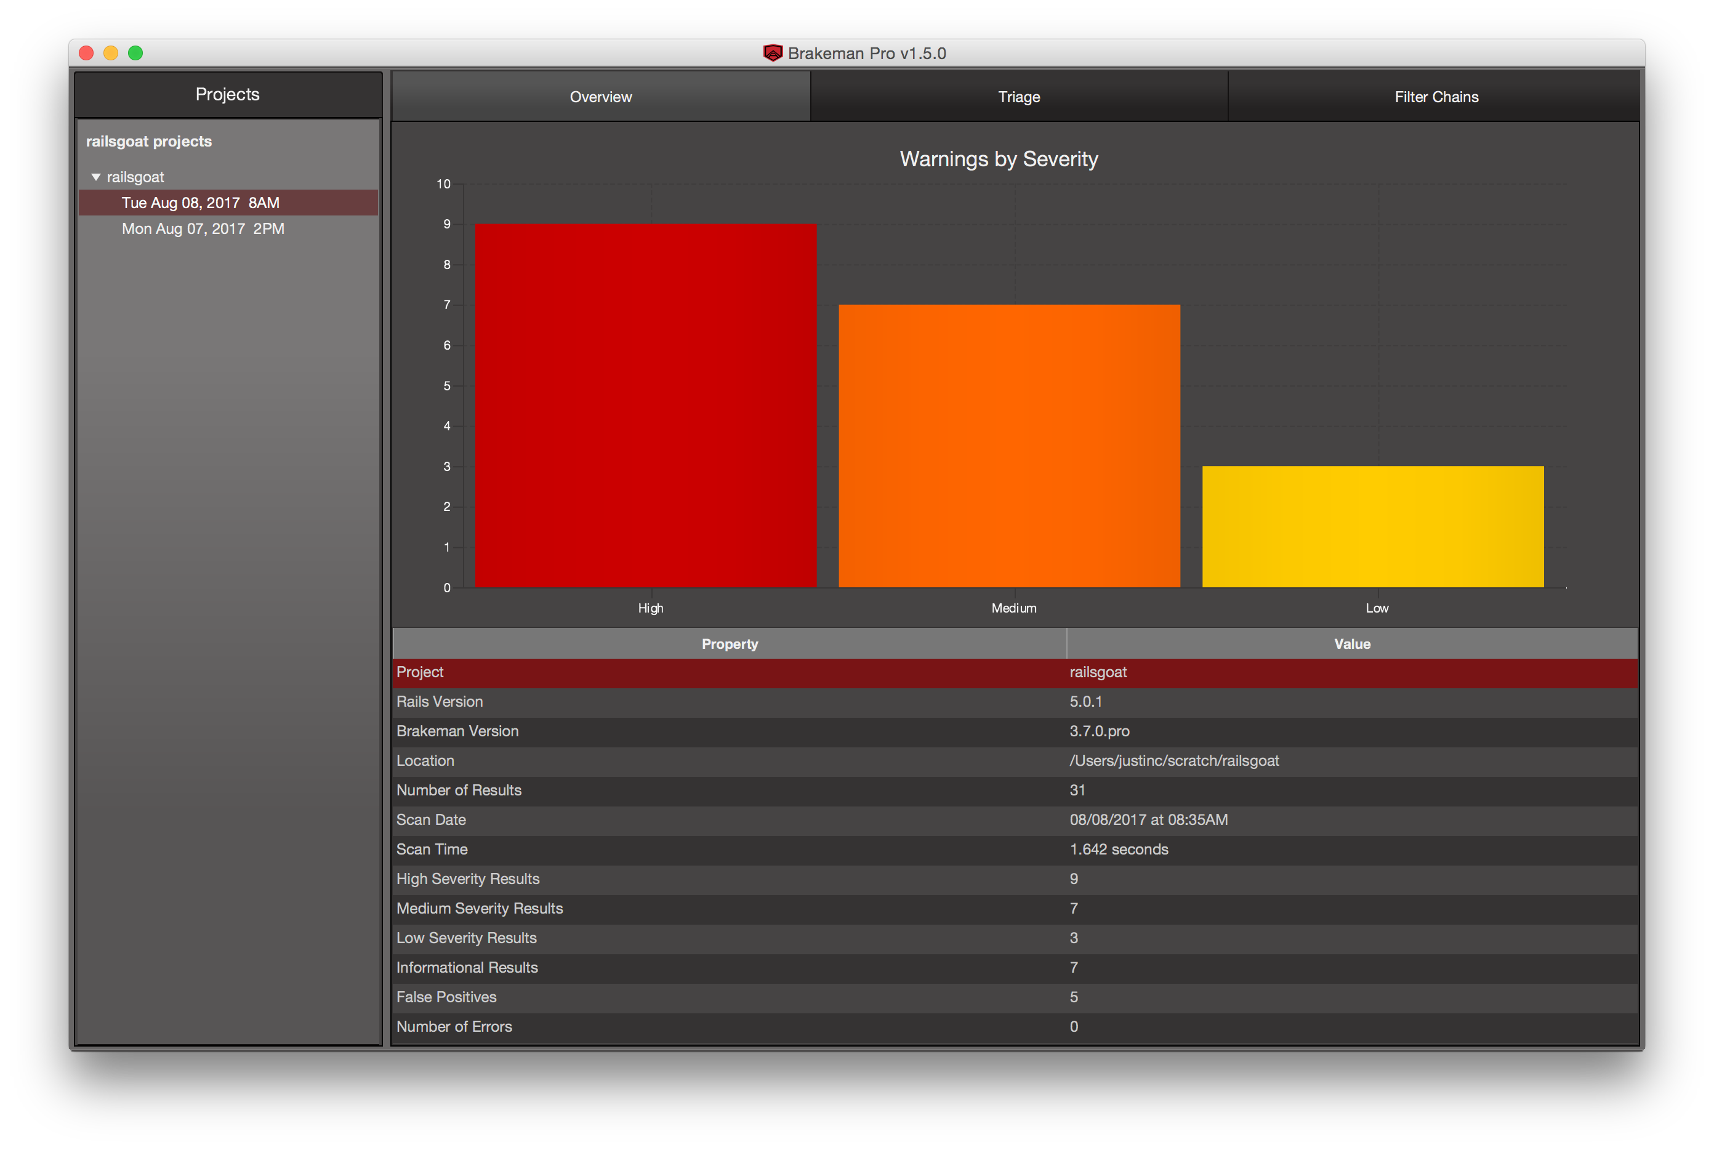Click the orange Medium severity bar
The width and height of the screenshot is (1714, 1150).
tap(1009, 446)
